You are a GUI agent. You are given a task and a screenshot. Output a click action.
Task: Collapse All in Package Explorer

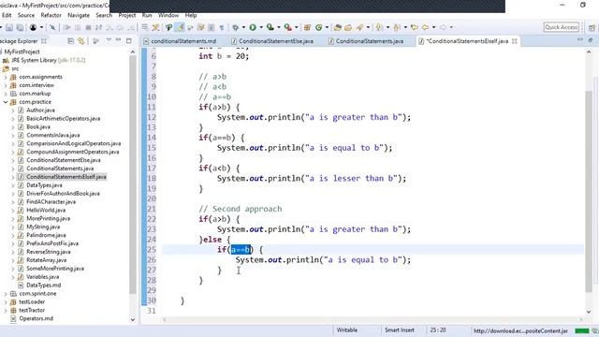(71, 40)
